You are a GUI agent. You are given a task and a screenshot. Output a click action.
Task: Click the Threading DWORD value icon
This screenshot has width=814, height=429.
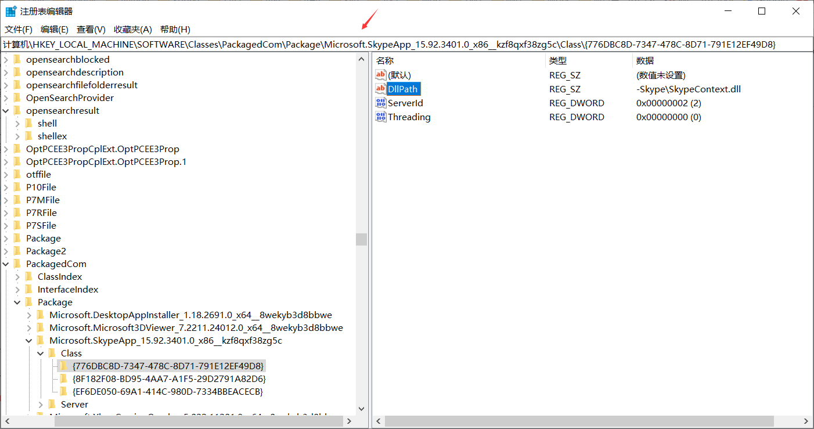(381, 117)
